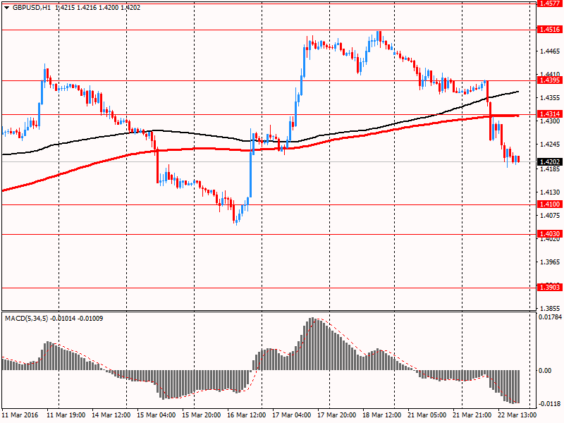The width and height of the screenshot is (564, 423).
Task: Select the MACD zero level label 0.00
Action: click(546, 371)
